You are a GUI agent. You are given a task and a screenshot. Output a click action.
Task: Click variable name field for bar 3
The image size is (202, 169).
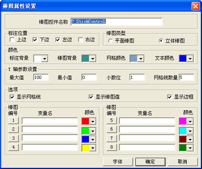50,138
